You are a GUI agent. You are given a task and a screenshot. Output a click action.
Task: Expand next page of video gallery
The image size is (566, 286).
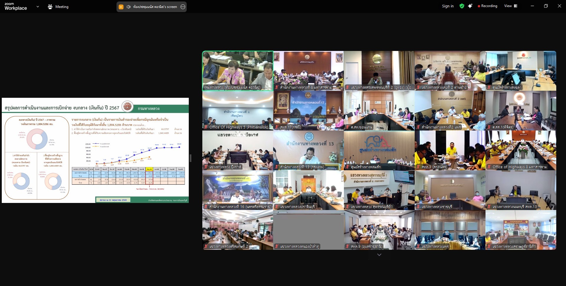(x=379, y=255)
